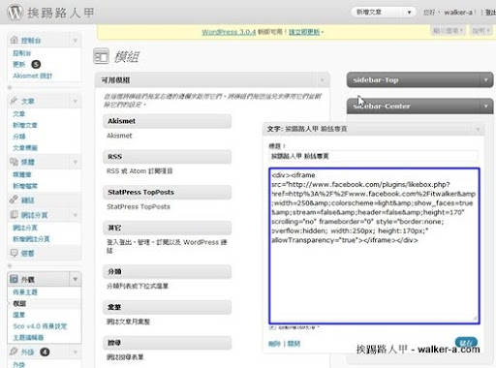496x368 pixels.
Task: Click the small separator arrow above the 外觀 menu
Action: 10,265
